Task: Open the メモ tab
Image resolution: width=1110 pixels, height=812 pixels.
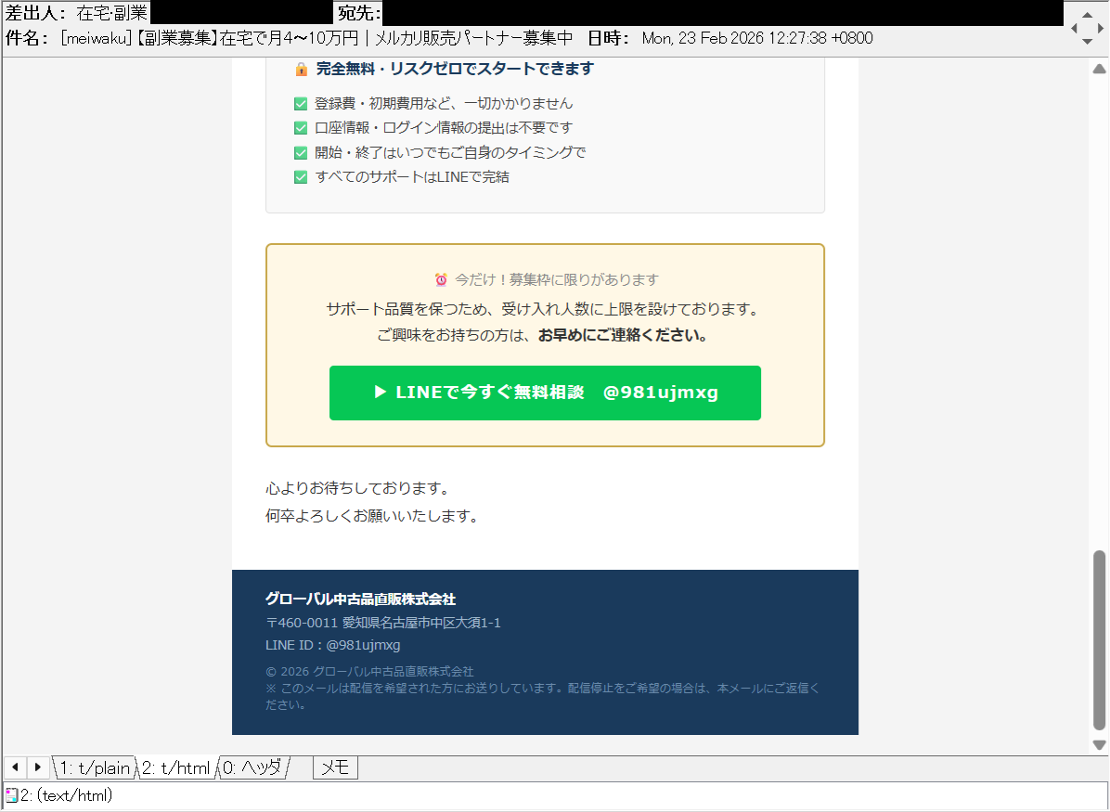Action: coord(336,768)
